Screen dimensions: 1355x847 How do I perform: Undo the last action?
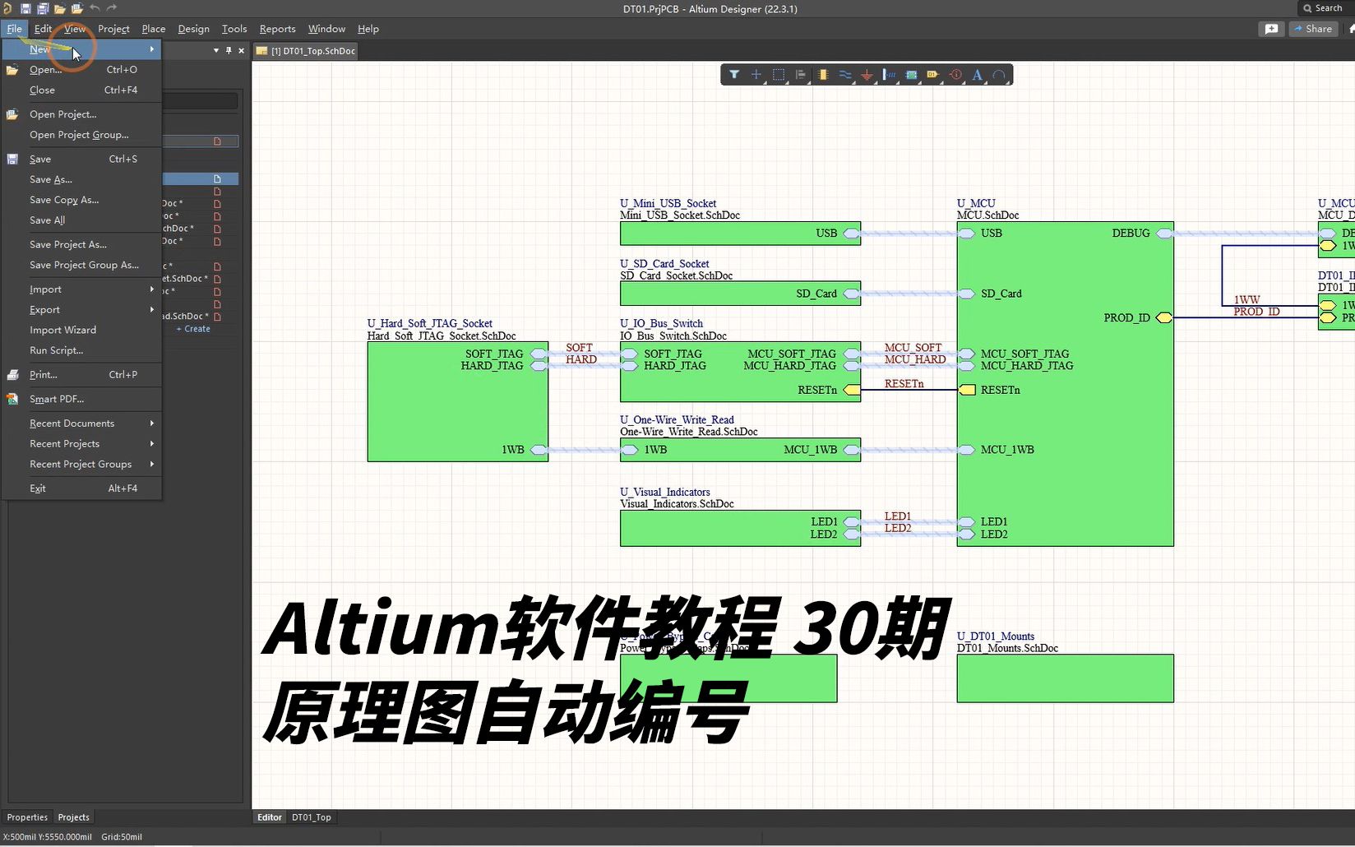[95, 8]
